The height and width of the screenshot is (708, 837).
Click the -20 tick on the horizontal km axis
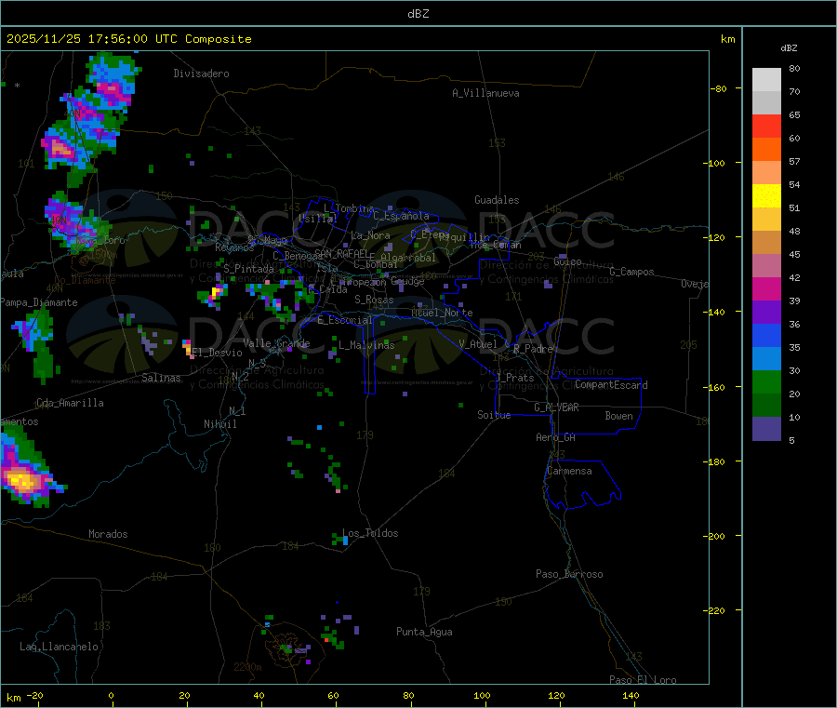[34, 695]
